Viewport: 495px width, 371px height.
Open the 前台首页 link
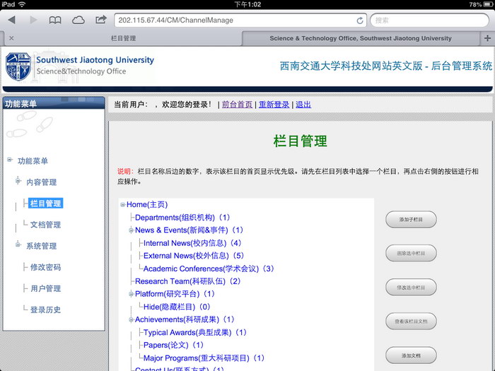(x=237, y=105)
